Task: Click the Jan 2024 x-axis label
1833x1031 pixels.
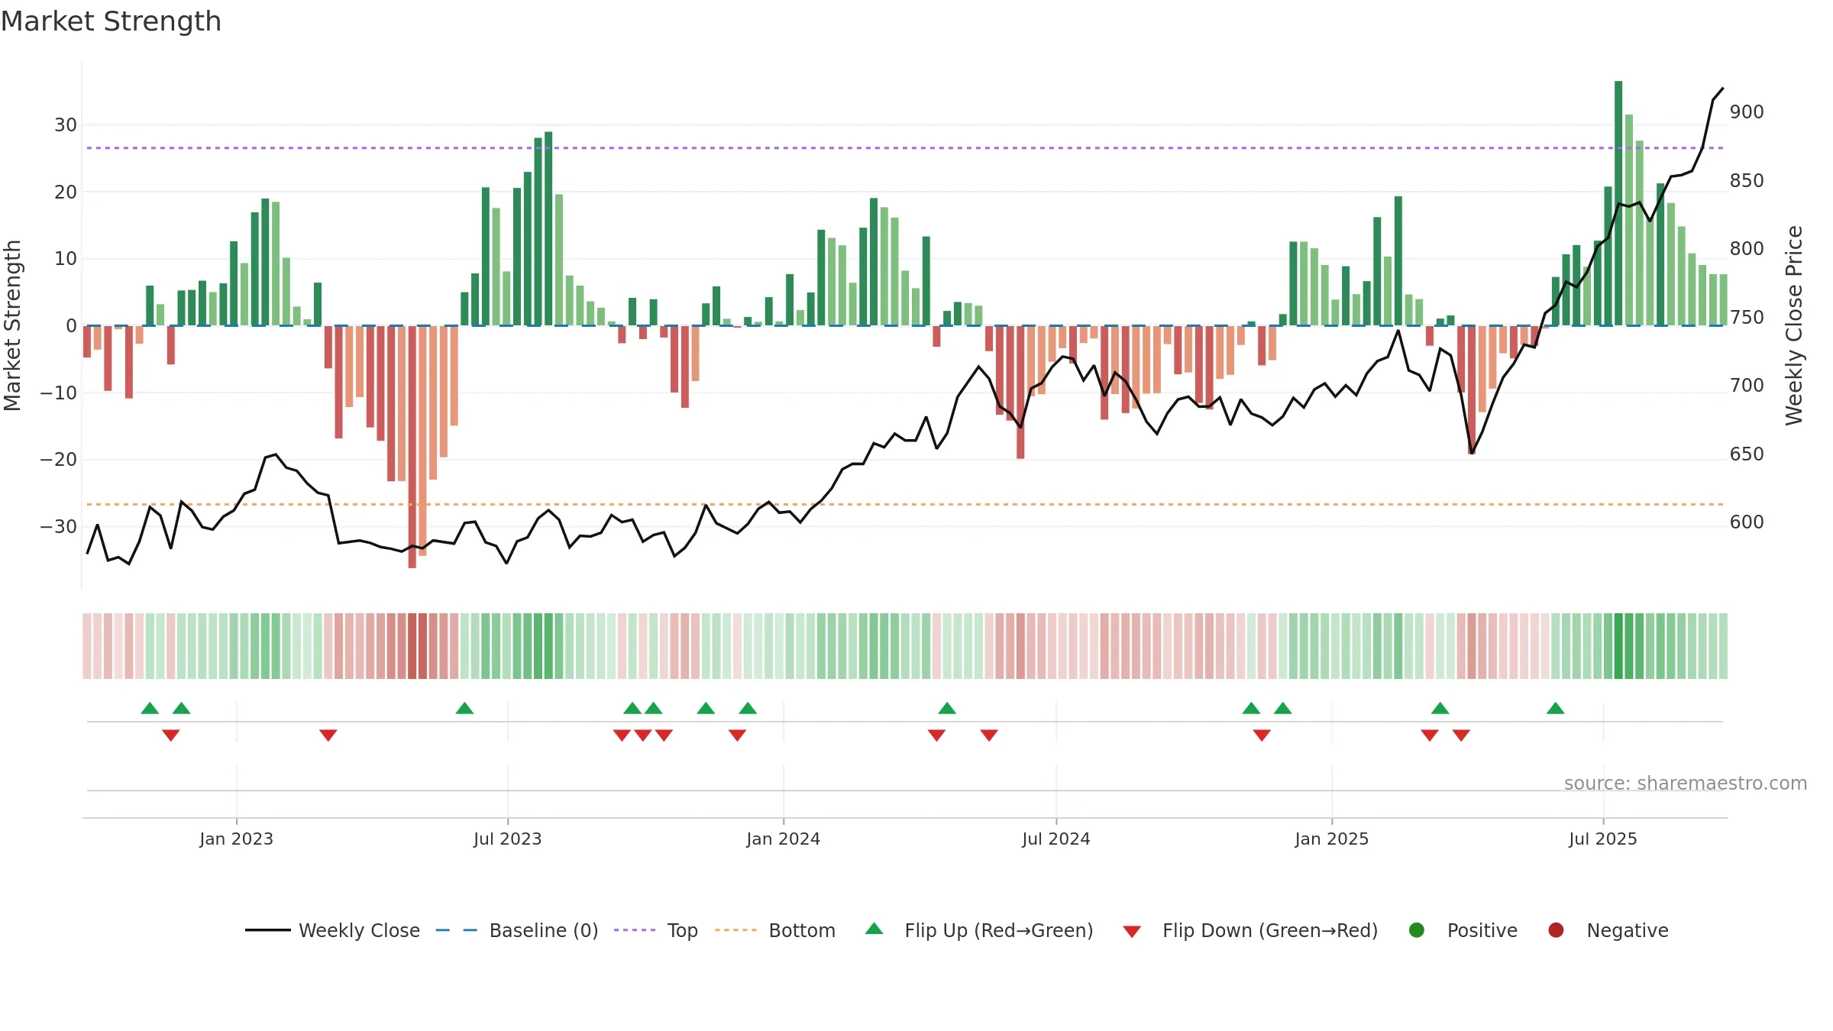Action: pos(783,839)
